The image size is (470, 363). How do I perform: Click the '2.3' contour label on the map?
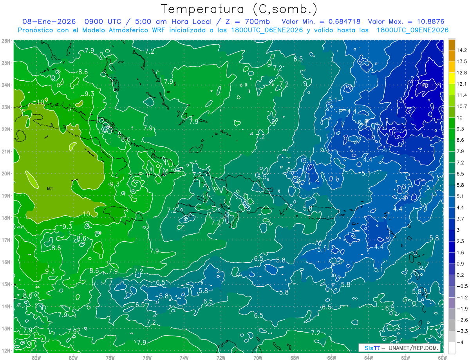[415, 79]
